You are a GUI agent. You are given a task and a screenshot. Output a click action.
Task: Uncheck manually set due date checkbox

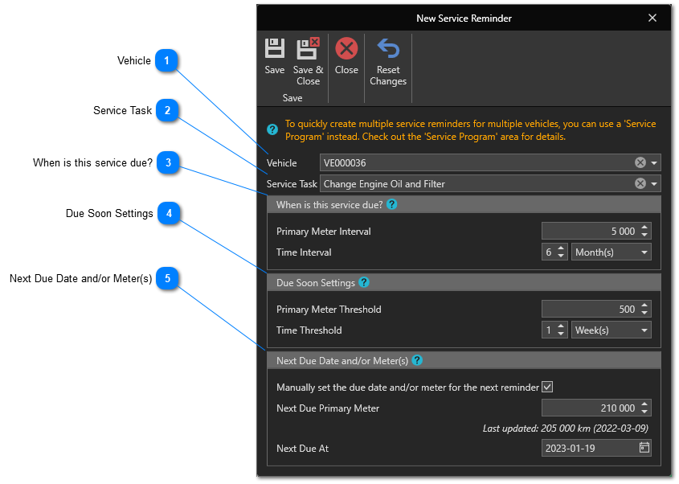click(x=547, y=388)
